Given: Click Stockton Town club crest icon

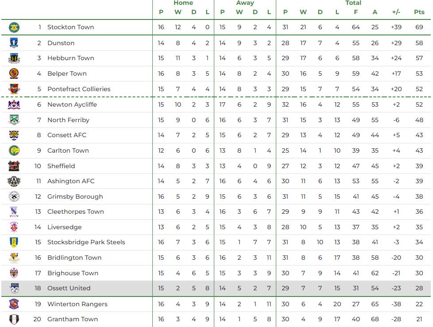Looking at the screenshot, I should click(x=14, y=27).
